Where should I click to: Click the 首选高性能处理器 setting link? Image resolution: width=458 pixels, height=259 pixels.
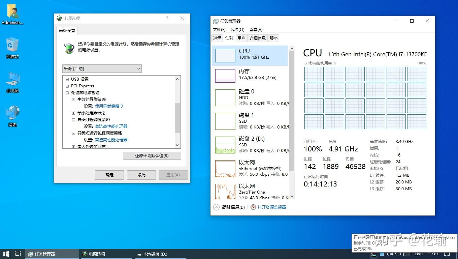(109, 126)
